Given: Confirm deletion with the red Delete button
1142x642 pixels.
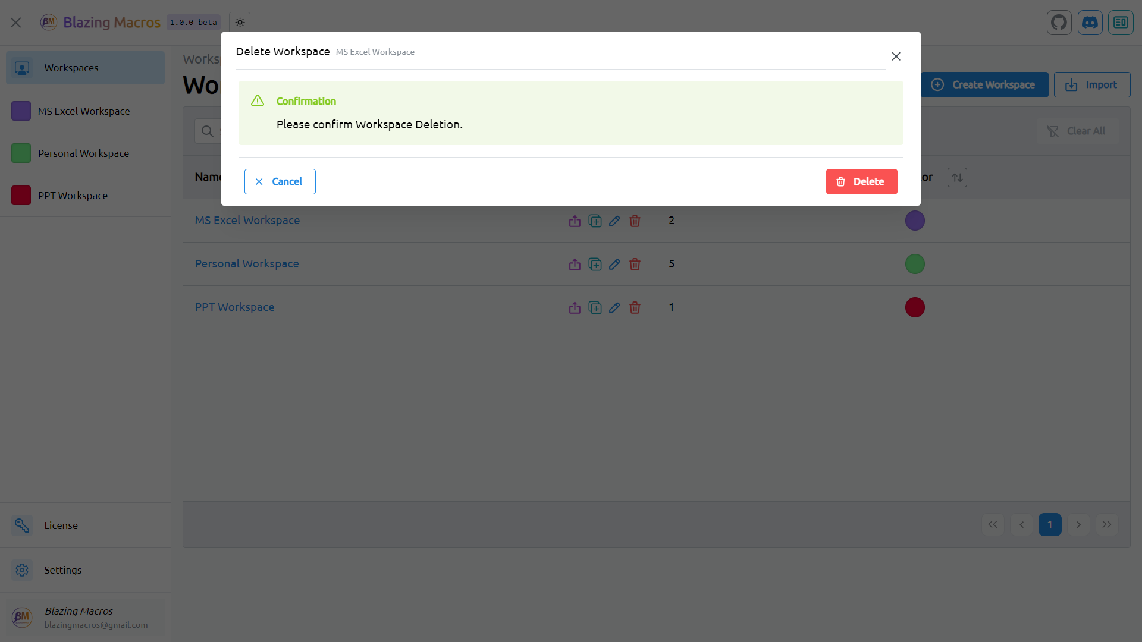Looking at the screenshot, I should 861,181.
